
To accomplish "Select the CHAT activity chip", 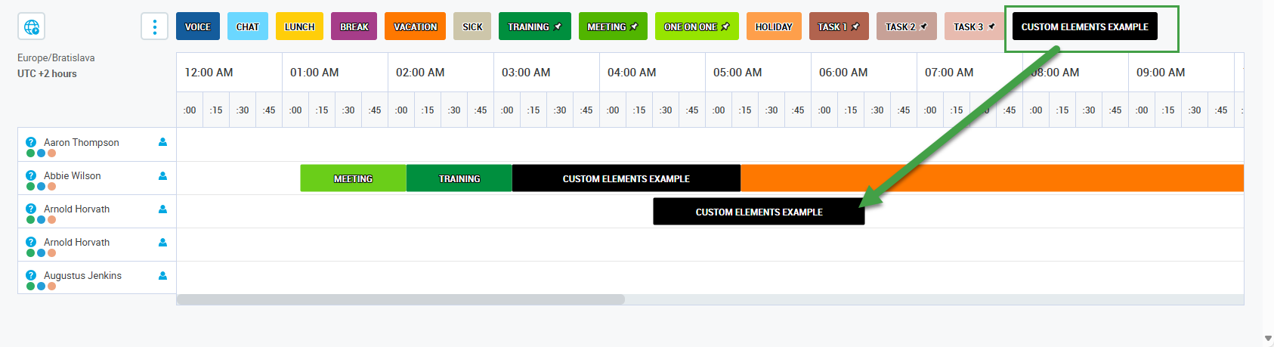I will tap(247, 26).
